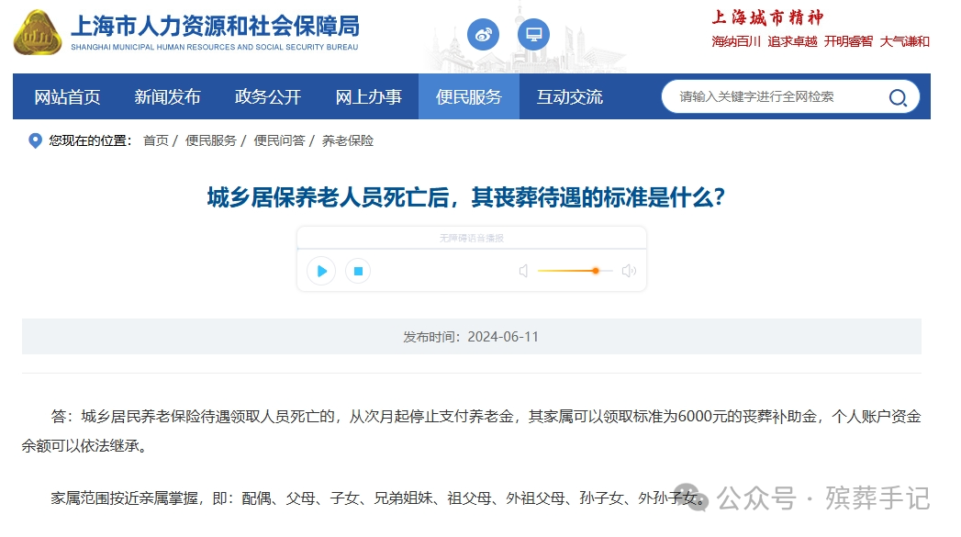Click the loud speaker icon
Viewport: 961px width, 537px height.
tap(628, 270)
